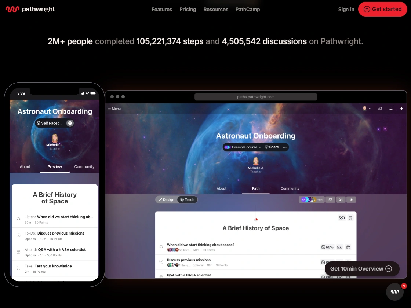
Task: Click the Sign in link
Action: pos(346,9)
